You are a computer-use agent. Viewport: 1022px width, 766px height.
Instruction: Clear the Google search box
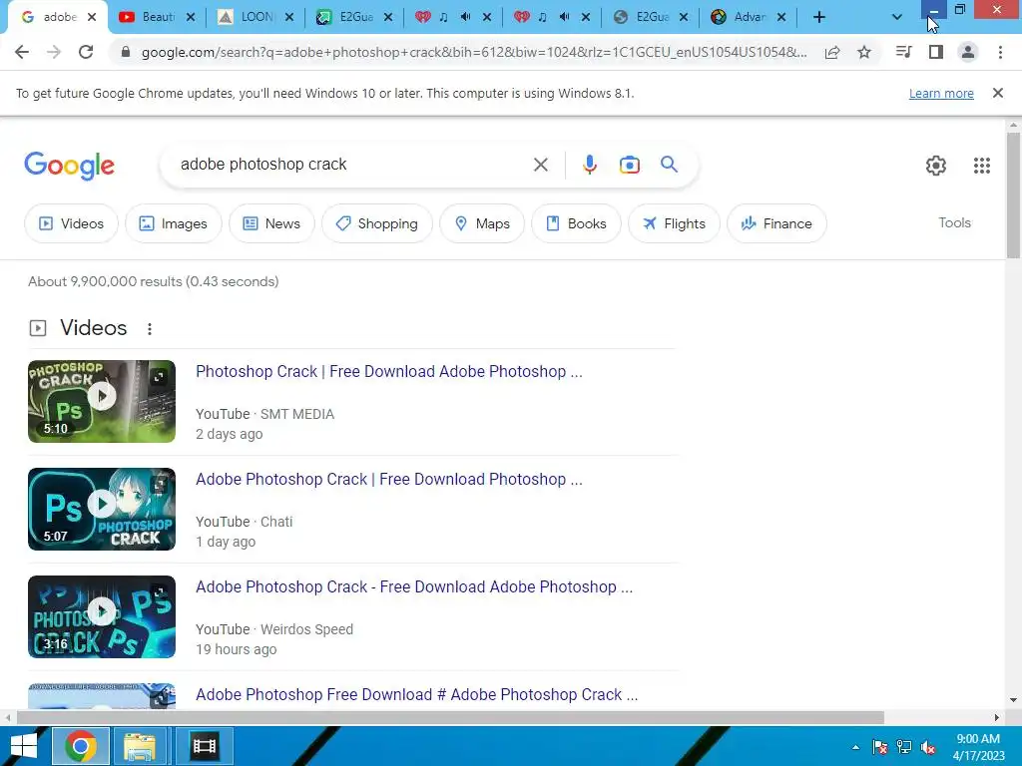coord(540,165)
